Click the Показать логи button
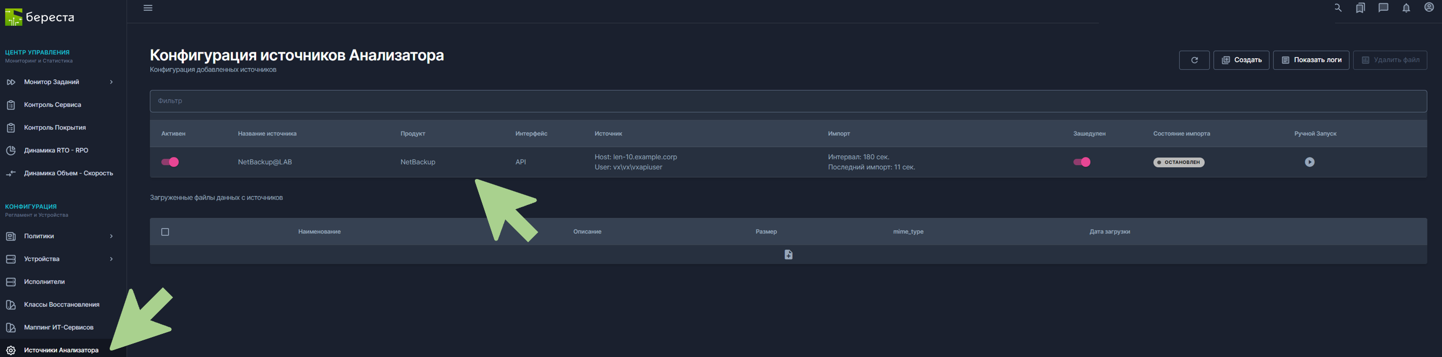 click(1311, 60)
